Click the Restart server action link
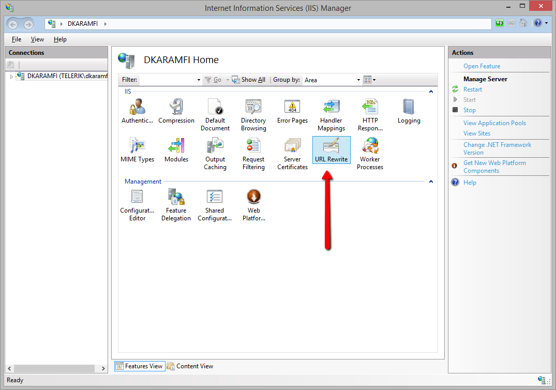The image size is (556, 390). [x=472, y=89]
